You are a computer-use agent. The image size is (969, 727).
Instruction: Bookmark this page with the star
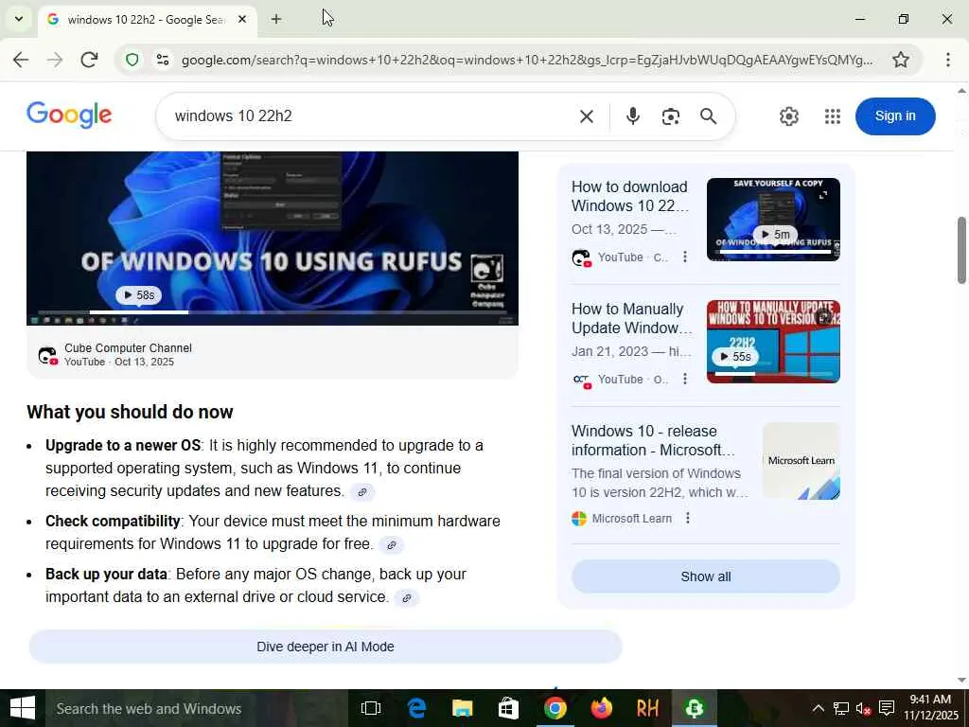click(901, 60)
